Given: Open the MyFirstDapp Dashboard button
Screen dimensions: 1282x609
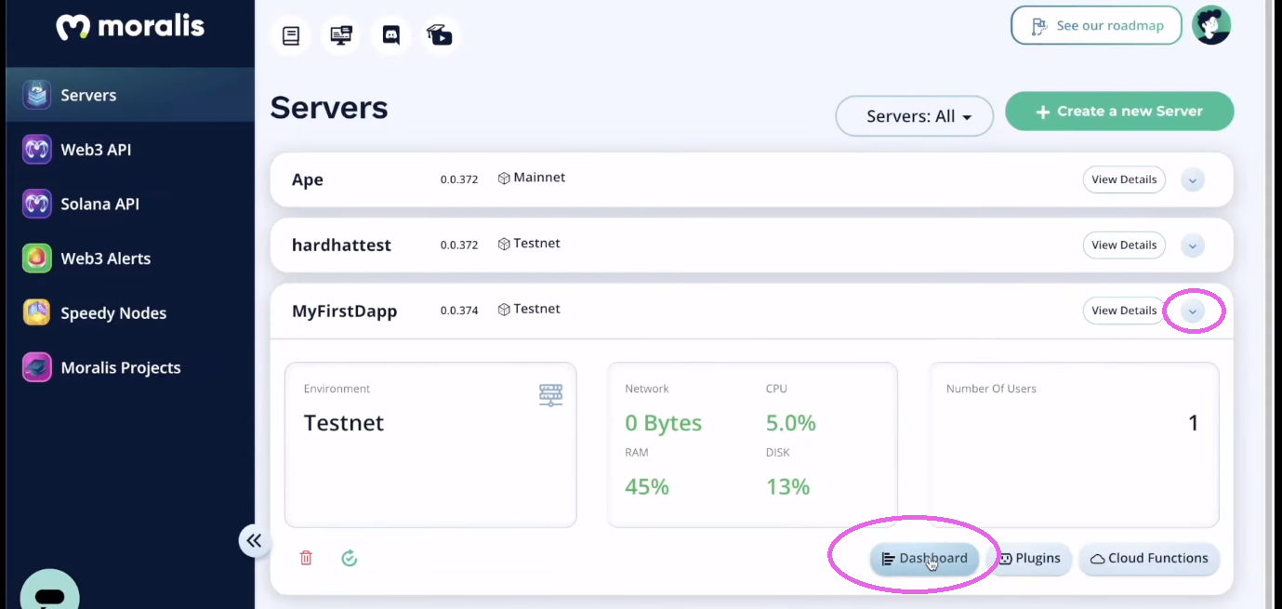Looking at the screenshot, I should coord(924,559).
